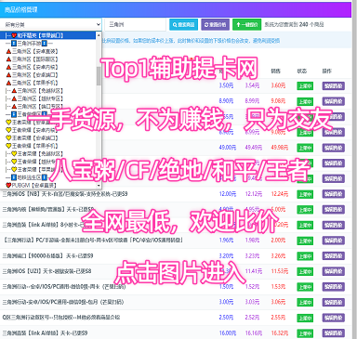Pick the indented 三角洲区【越狱专区】 option

(x=48, y=98)
